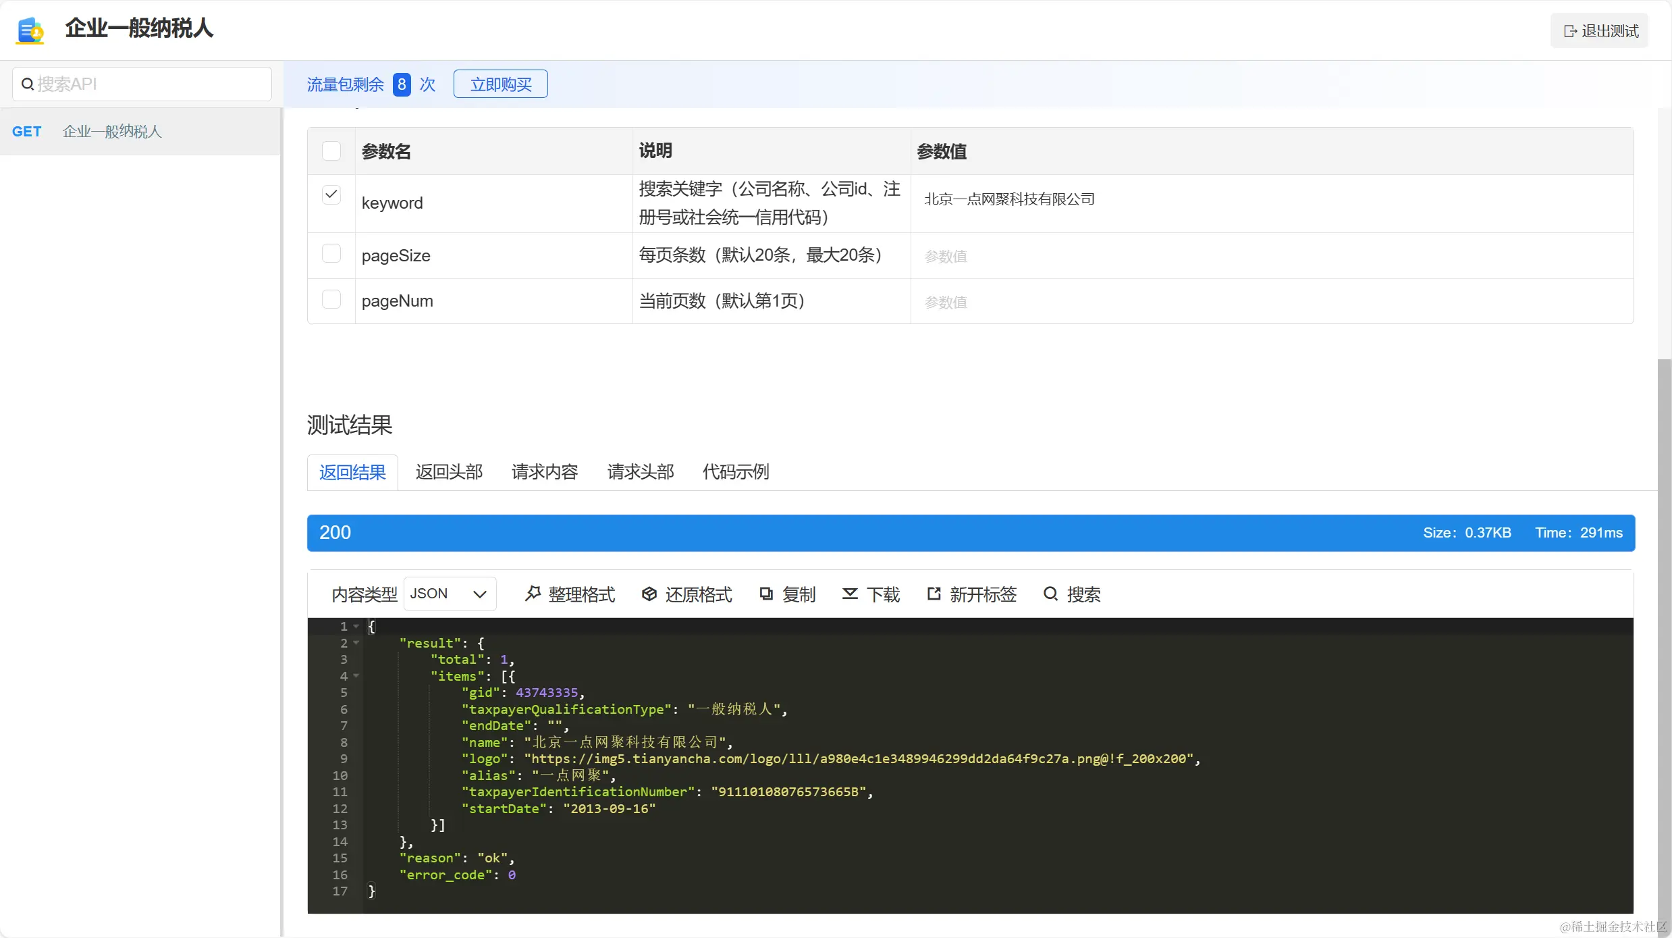Open the result in 新开标签
1672x938 pixels.
coord(934,594)
